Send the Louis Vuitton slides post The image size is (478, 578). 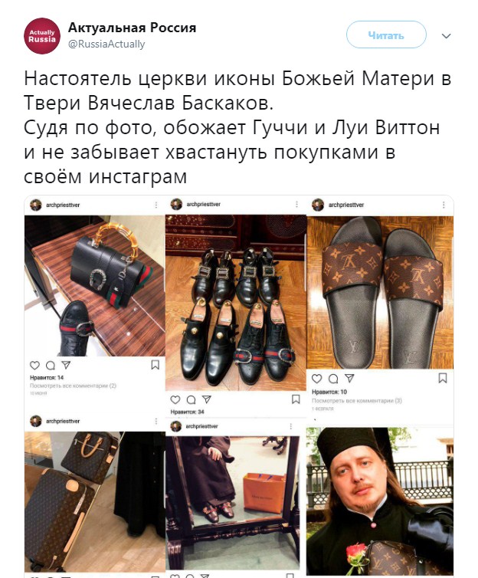pyautogui.click(x=349, y=378)
